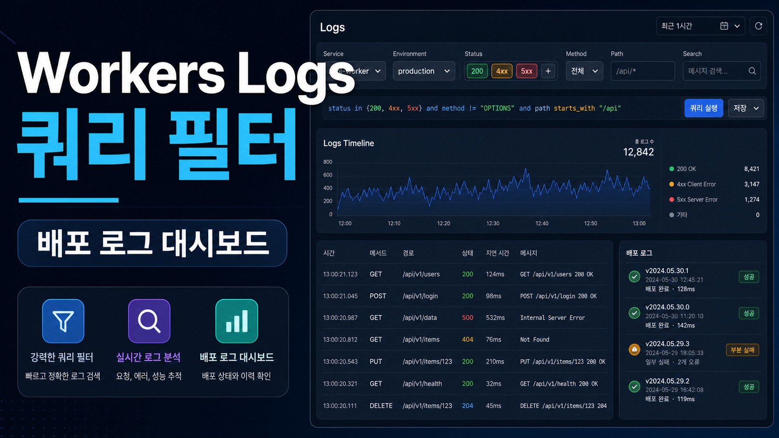
Task: Toggle the 5xx status filter chip
Action: (526, 71)
